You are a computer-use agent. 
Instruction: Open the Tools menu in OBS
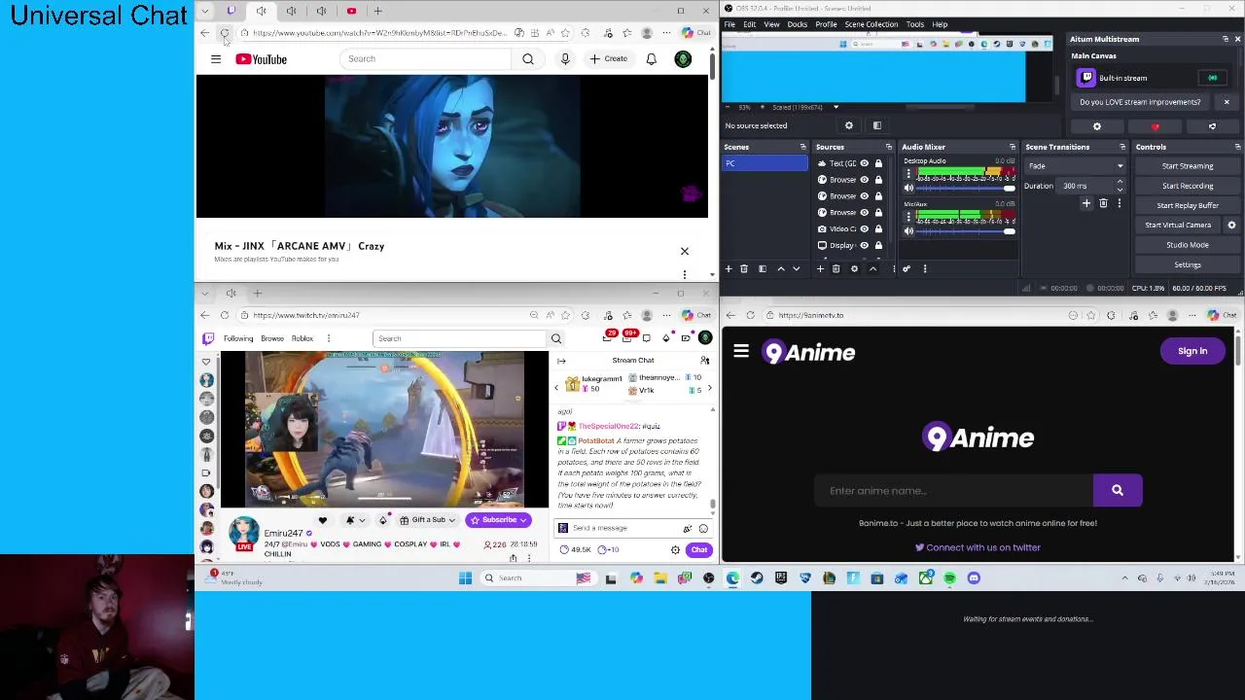(915, 24)
